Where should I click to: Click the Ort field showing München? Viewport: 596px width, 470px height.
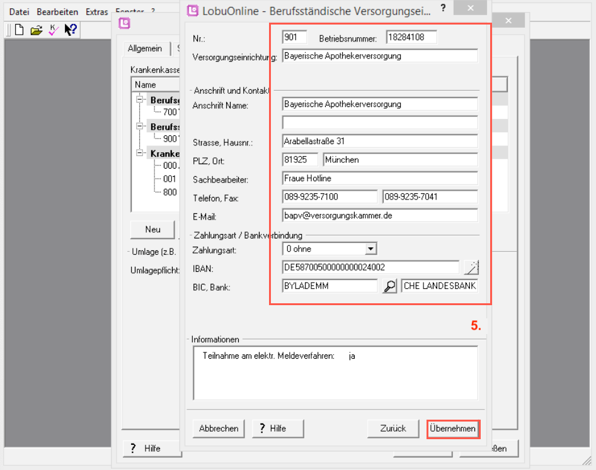click(400, 160)
